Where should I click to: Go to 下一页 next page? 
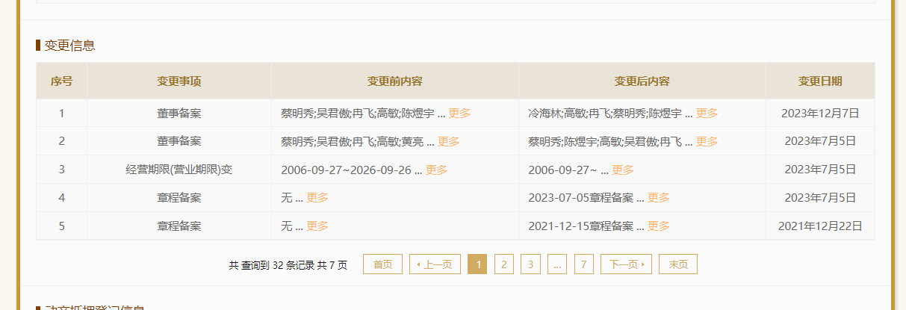[626, 264]
